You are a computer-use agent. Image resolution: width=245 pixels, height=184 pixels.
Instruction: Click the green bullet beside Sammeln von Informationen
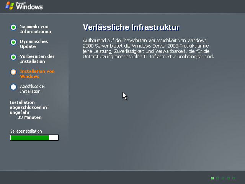point(13,27)
